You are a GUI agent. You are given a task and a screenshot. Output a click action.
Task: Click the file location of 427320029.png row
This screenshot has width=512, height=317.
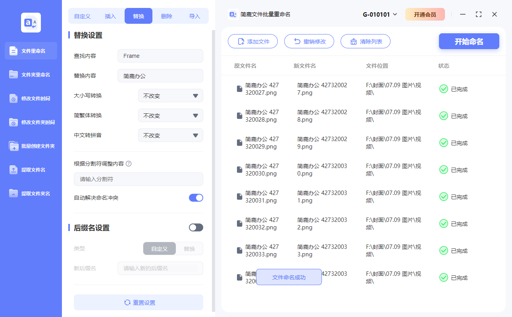pos(394,143)
